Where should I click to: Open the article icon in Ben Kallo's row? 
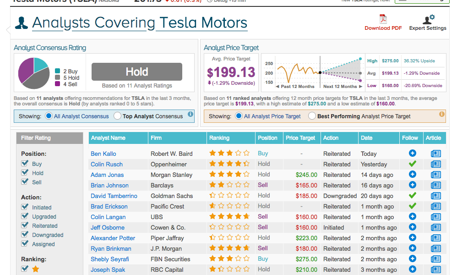pyautogui.click(x=436, y=154)
